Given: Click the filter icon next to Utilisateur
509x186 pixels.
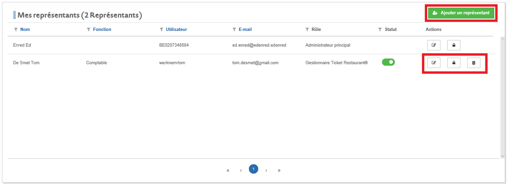Looking at the screenshot, I should (x=161, y=29).
